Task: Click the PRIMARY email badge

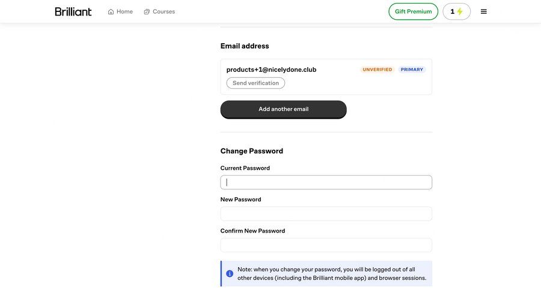Action: pyautogui.click(x=412, y=70)
